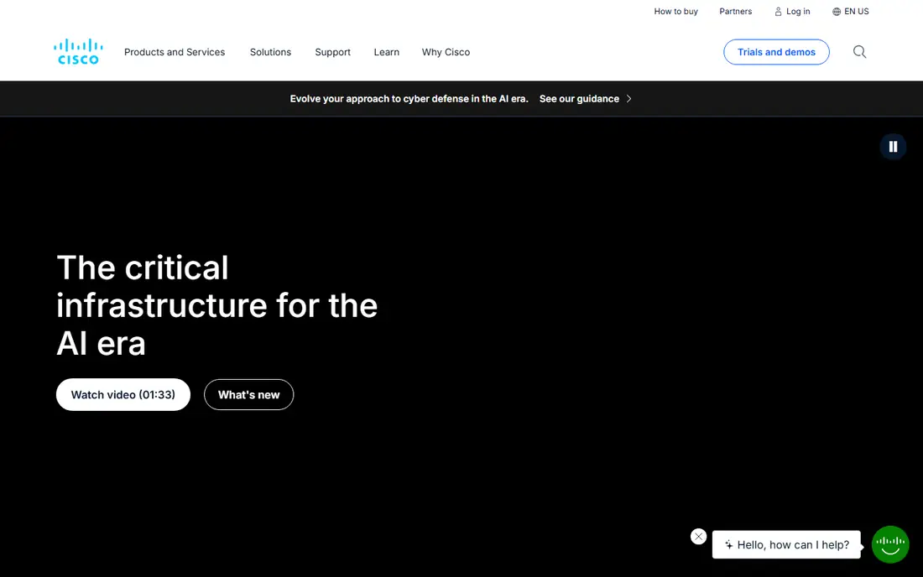Open Products and Services menu
This screenshot has height=577, width=923.
175,52
